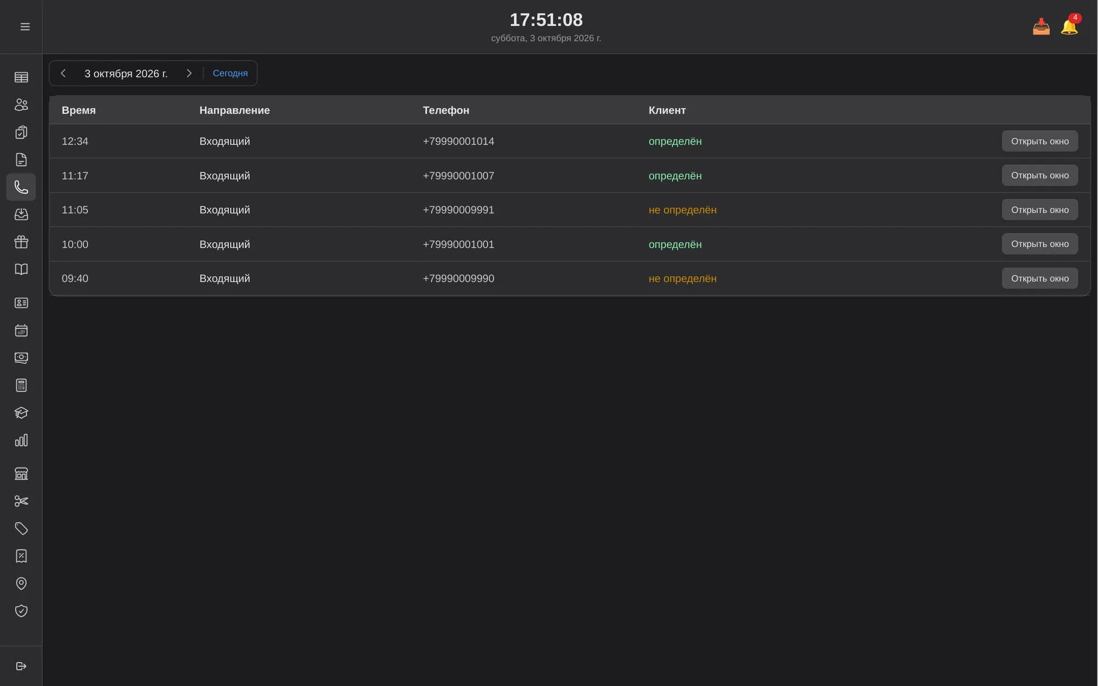This screenshot has height=686, width=1098.
Task: Open the date picker showing 3 октября 2026 г.
Action: [x=126, y=74]
